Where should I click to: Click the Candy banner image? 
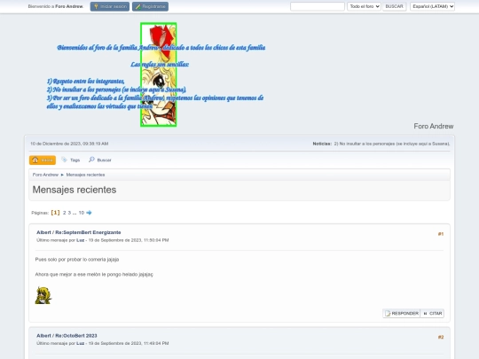[x=159, y=74]
